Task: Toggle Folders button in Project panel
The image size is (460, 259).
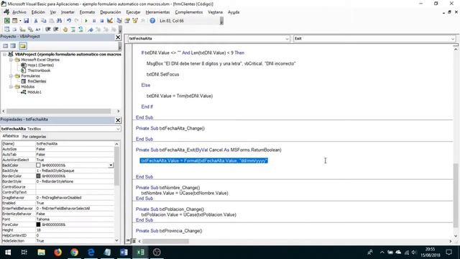Action: (23, 46)
